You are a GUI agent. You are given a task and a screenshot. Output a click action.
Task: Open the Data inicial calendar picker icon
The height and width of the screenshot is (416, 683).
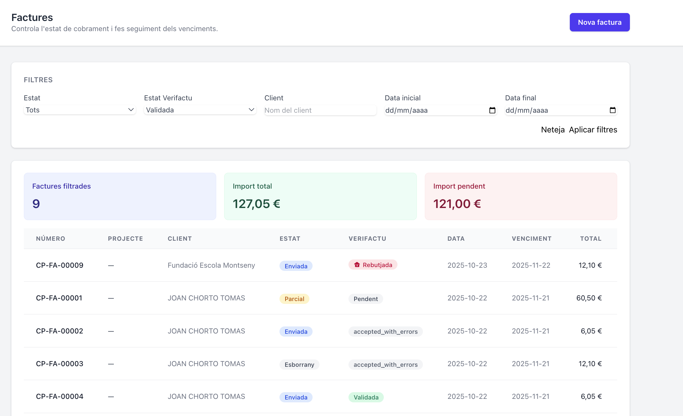[x=492, y=110]
